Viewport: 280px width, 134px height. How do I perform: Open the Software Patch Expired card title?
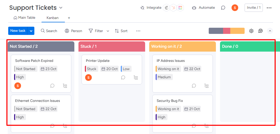(34, 61)
